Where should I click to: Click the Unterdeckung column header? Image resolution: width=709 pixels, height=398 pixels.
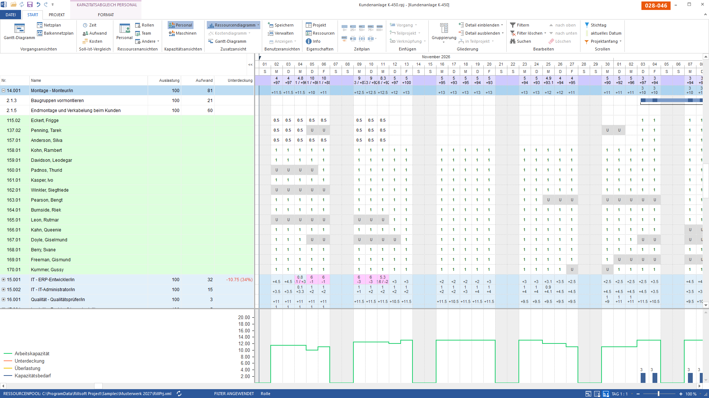click(234, 80)
